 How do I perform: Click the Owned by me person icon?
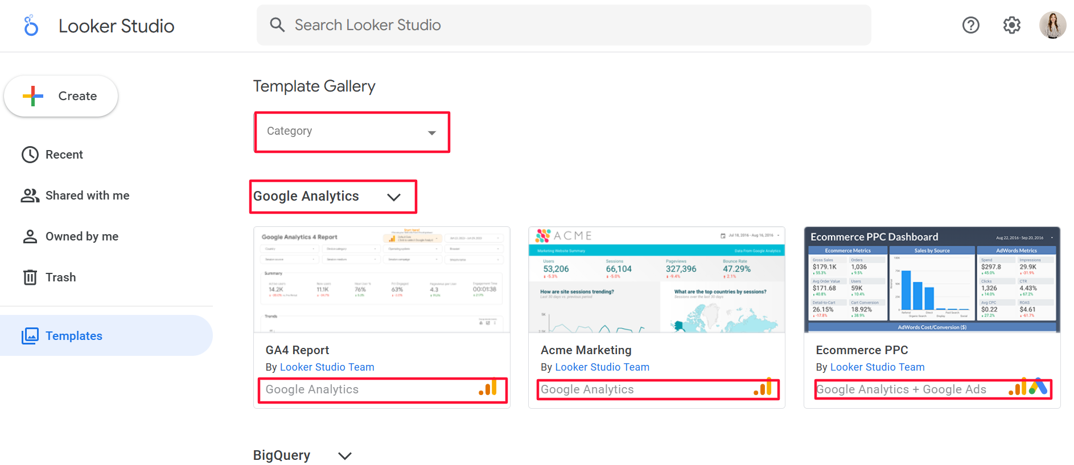point(30,236)
